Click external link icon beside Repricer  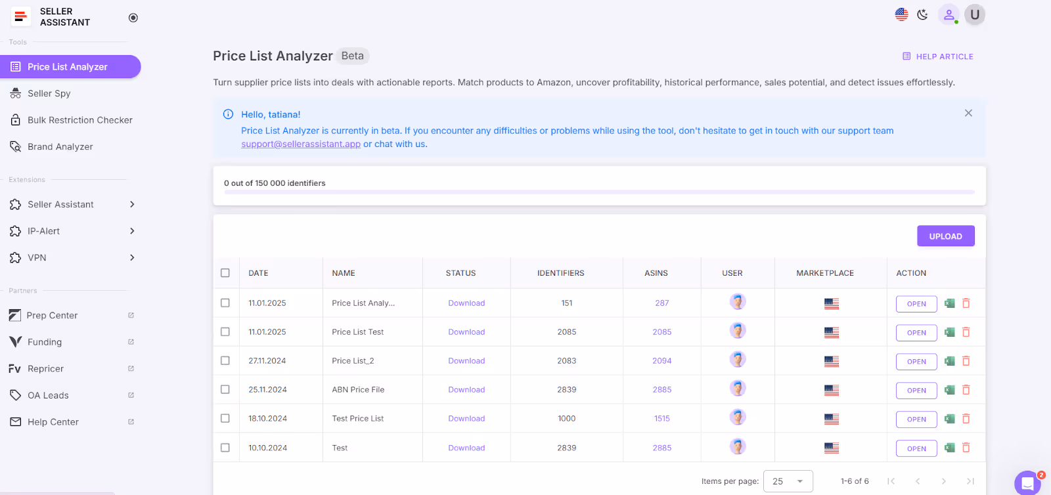(131, 368)
